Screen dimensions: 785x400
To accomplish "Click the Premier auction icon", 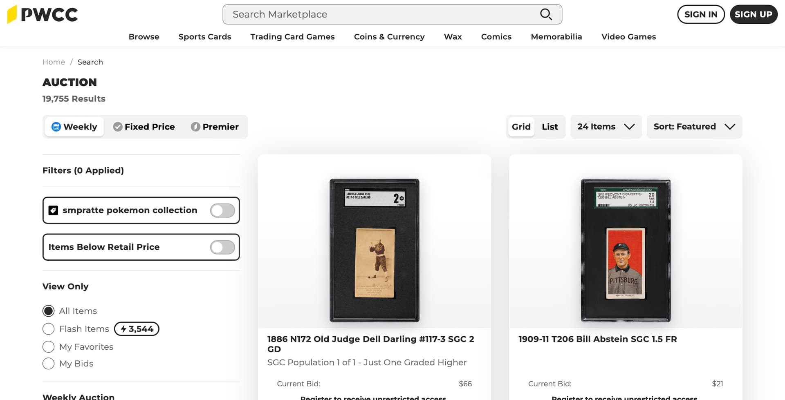I will [195, 127].
